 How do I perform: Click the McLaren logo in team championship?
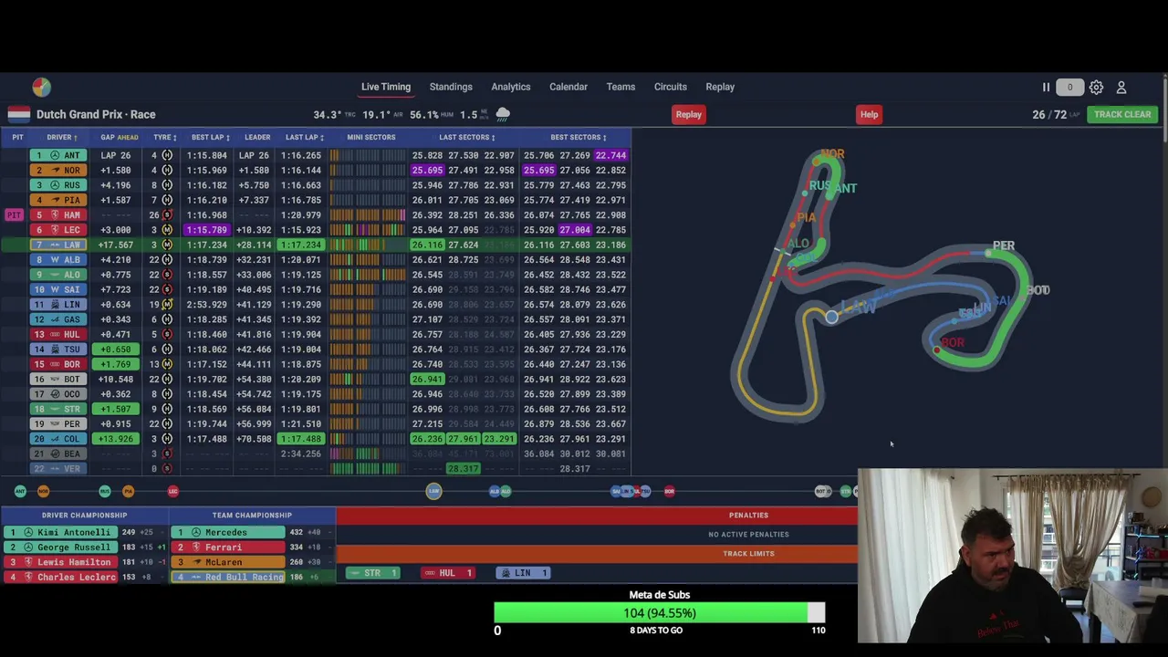[196, 562]
